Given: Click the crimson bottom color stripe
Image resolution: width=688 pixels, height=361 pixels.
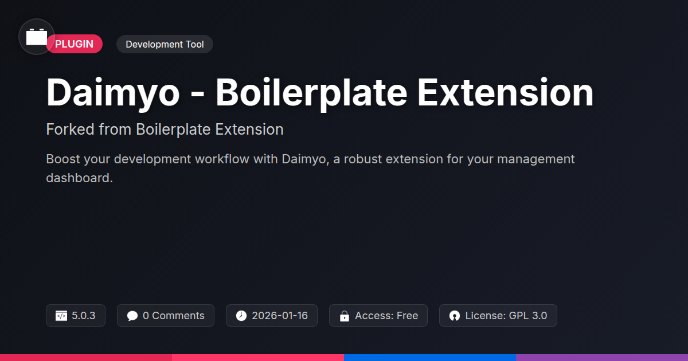Looking at the screenshot, I should coord(86,357).
